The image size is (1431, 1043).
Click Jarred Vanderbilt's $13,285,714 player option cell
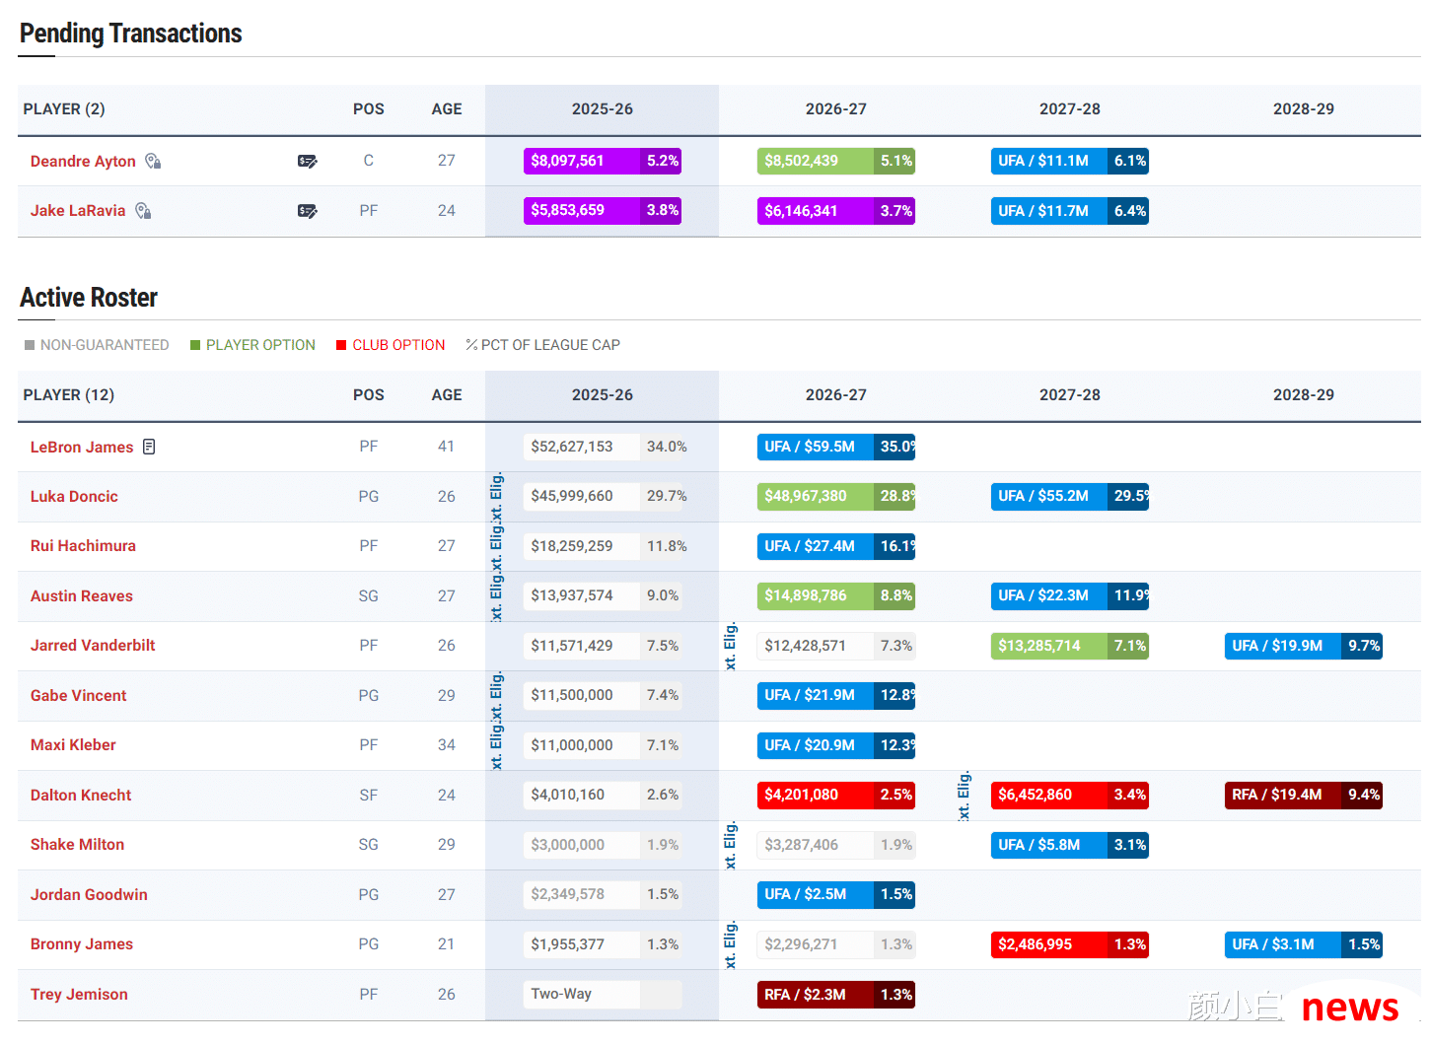coord(1070,646)
